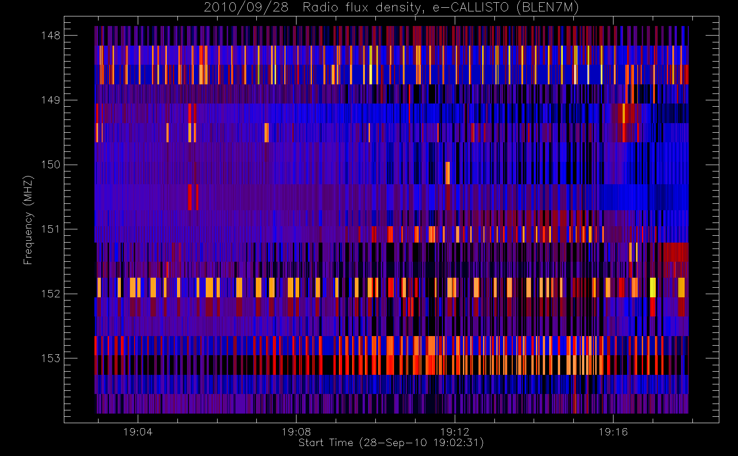
Task: Select the 150 frequency tick label
Action: (x=51, y=165)
